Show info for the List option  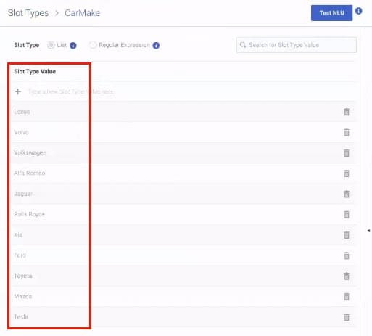point(73,46)
